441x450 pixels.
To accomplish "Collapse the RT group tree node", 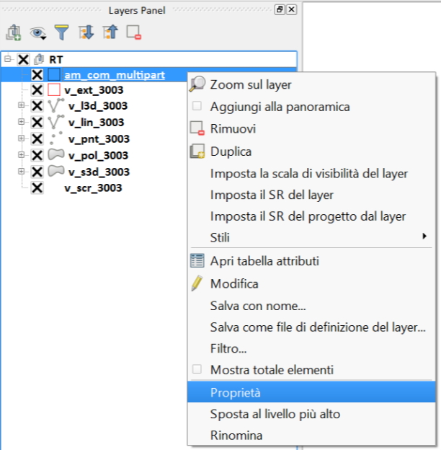I will click(7, 58).
